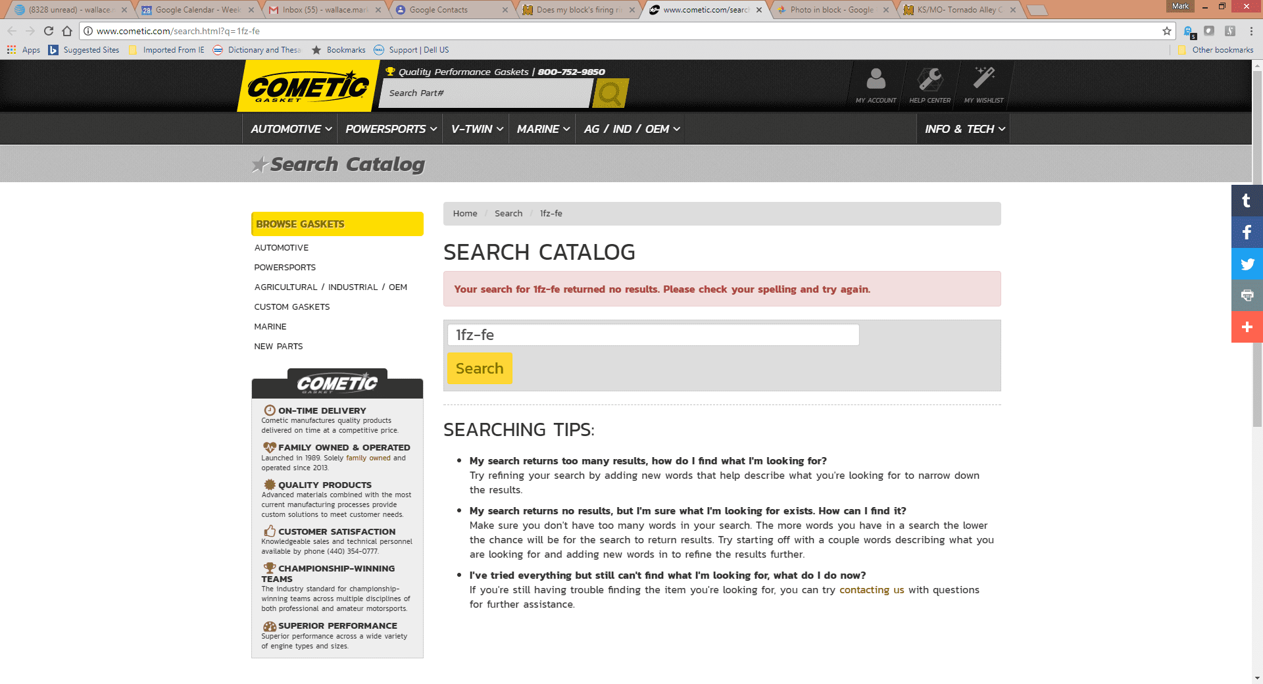
Task: Open the Chrome three-dot menu
Action: click(x=1251, y=31)
